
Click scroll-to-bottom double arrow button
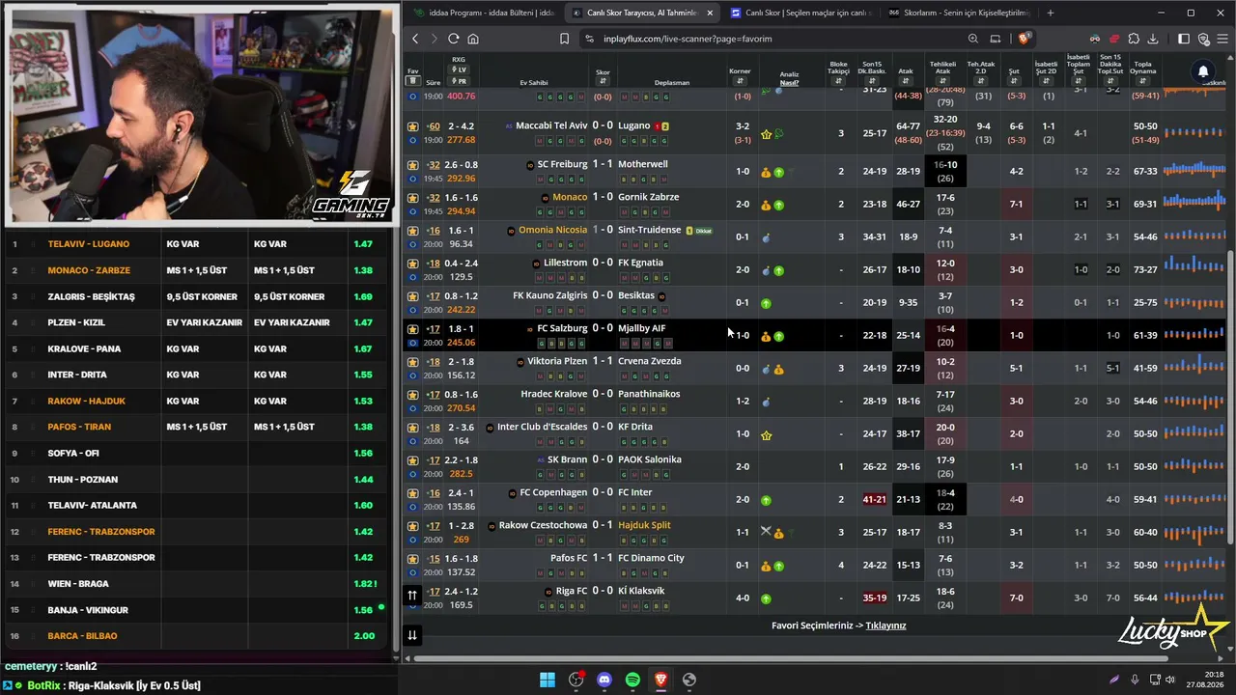tap(412, 634)
